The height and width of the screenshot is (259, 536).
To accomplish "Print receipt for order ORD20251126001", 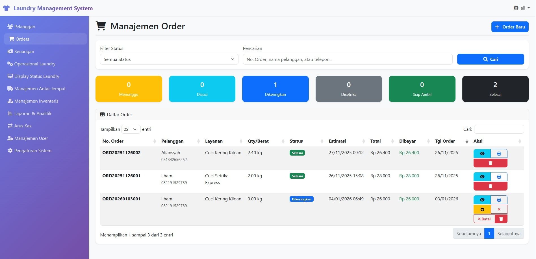I will [x=499, y=177].
